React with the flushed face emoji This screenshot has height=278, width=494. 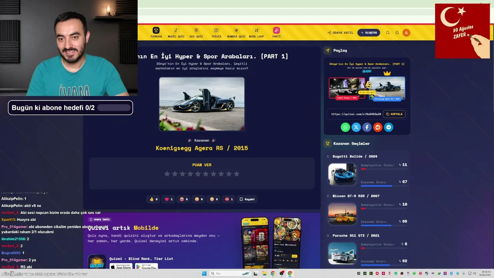click(214, 199)
